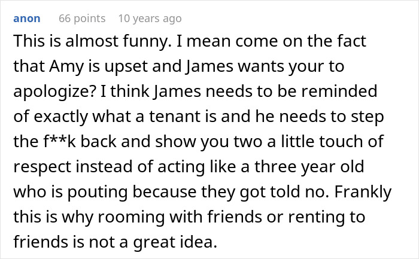
Task: Click the 66 points score label
Action: 82,19
